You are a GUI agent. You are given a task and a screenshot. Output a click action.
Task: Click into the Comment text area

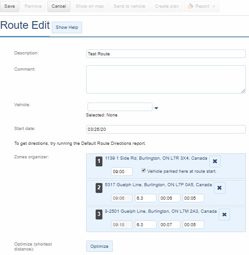tap(166, 79)
